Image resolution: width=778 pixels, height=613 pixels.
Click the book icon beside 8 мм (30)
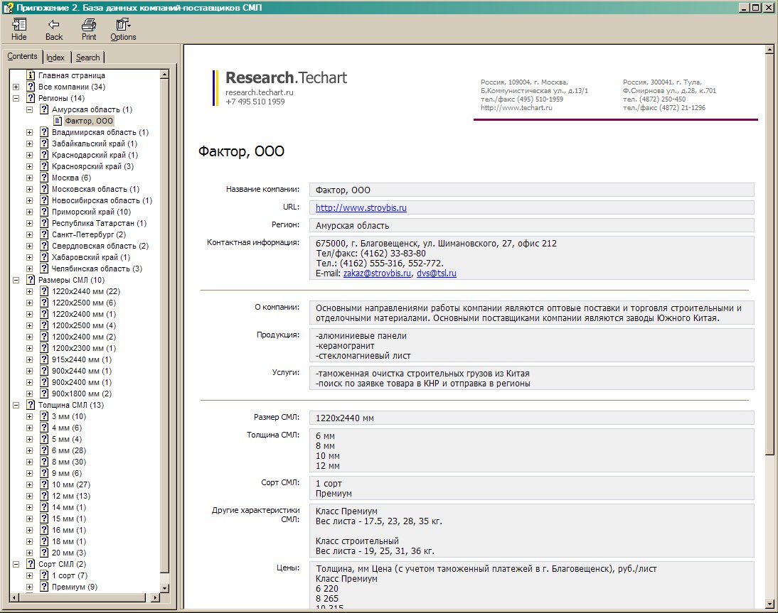coord(44,462)
